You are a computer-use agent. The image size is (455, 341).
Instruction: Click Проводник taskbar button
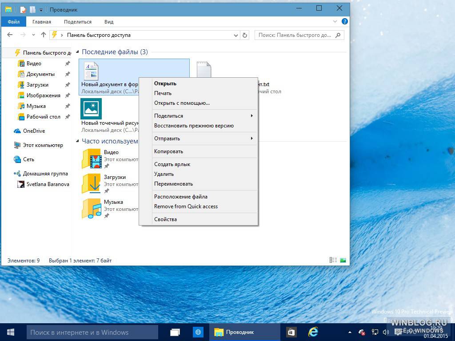coord(245,332)
